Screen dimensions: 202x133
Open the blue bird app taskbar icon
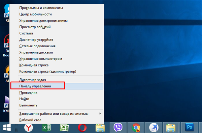tap(154, 128)
